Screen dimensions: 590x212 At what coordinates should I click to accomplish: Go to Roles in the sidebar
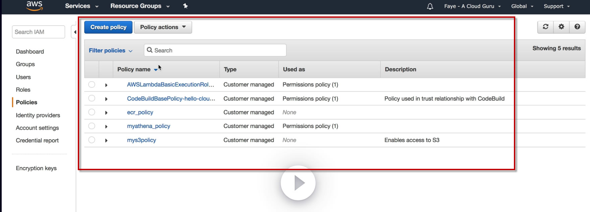pyautogui.click(x=23, y=90)
